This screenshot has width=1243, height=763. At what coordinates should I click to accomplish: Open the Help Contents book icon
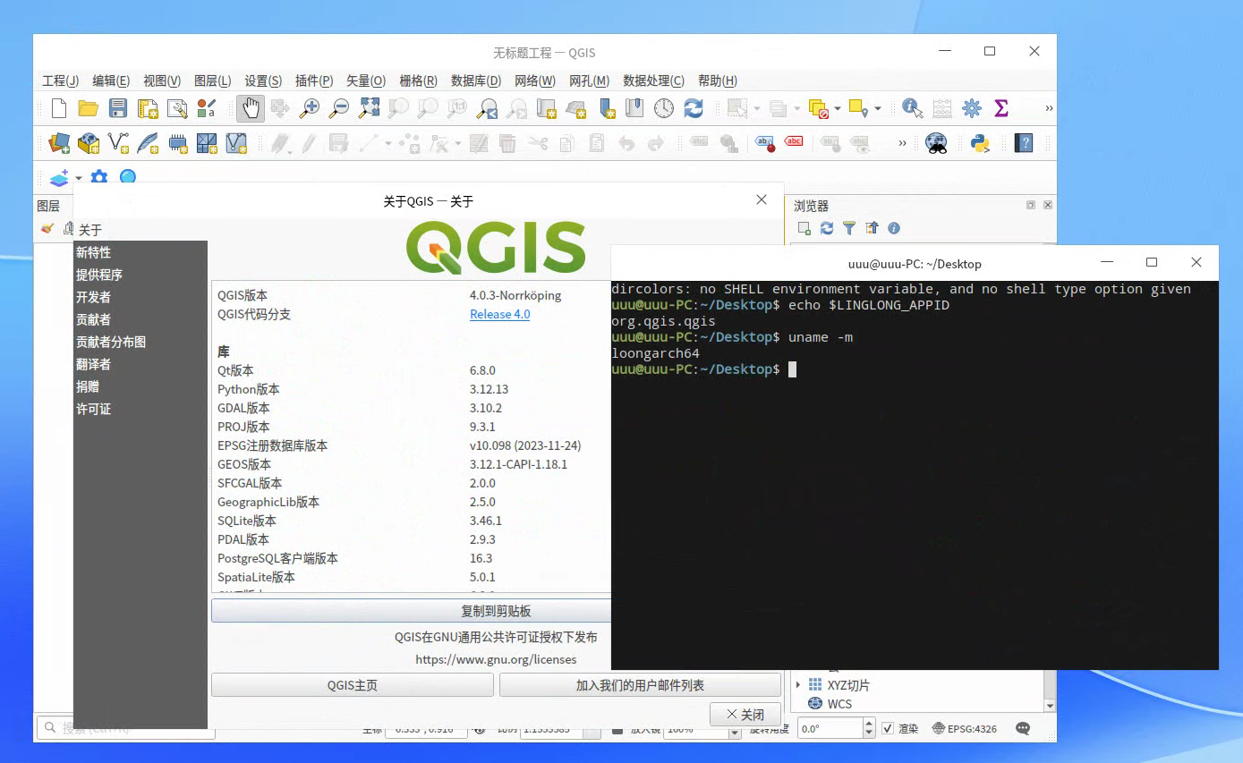click(1024, 142)
